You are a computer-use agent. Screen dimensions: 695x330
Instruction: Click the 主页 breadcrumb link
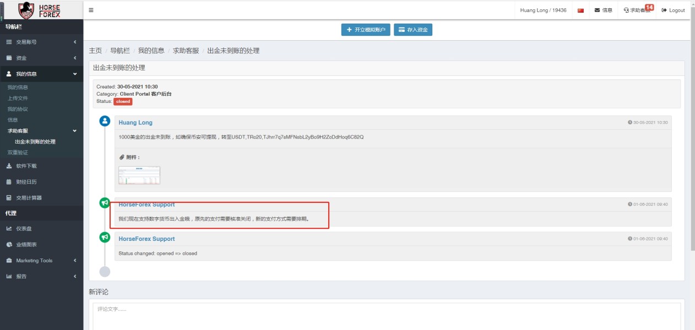[95, 51]
